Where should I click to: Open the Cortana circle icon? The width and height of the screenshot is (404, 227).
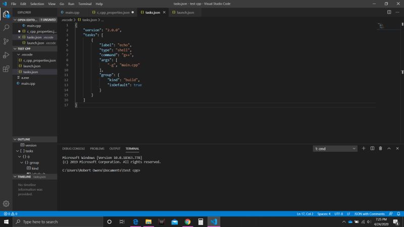[x=109, y=221]
